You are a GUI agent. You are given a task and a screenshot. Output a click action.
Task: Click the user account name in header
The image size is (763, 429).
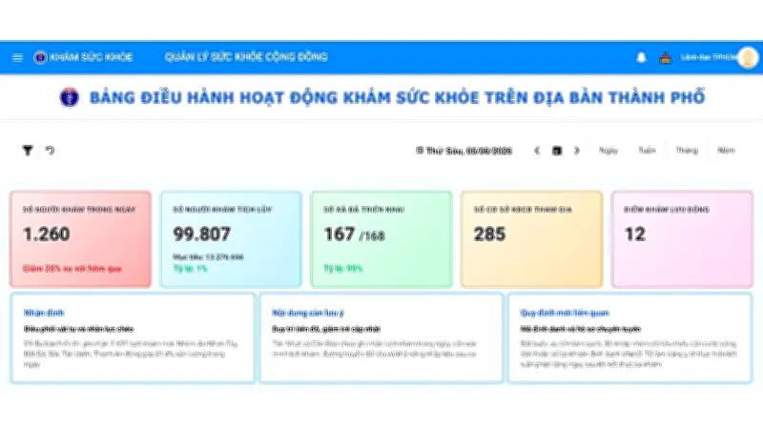click(709, 57)
